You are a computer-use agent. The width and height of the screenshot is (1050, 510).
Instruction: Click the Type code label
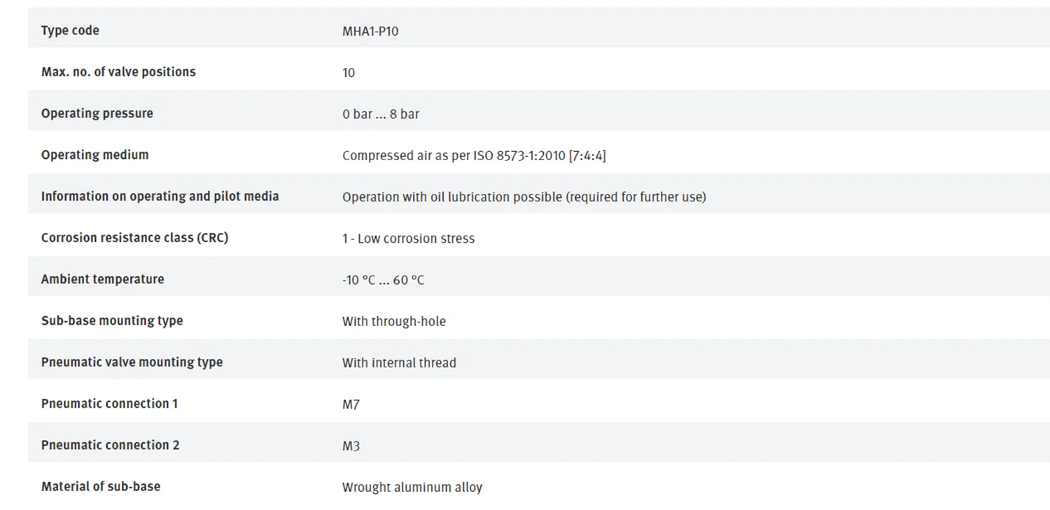click(70, 31)
